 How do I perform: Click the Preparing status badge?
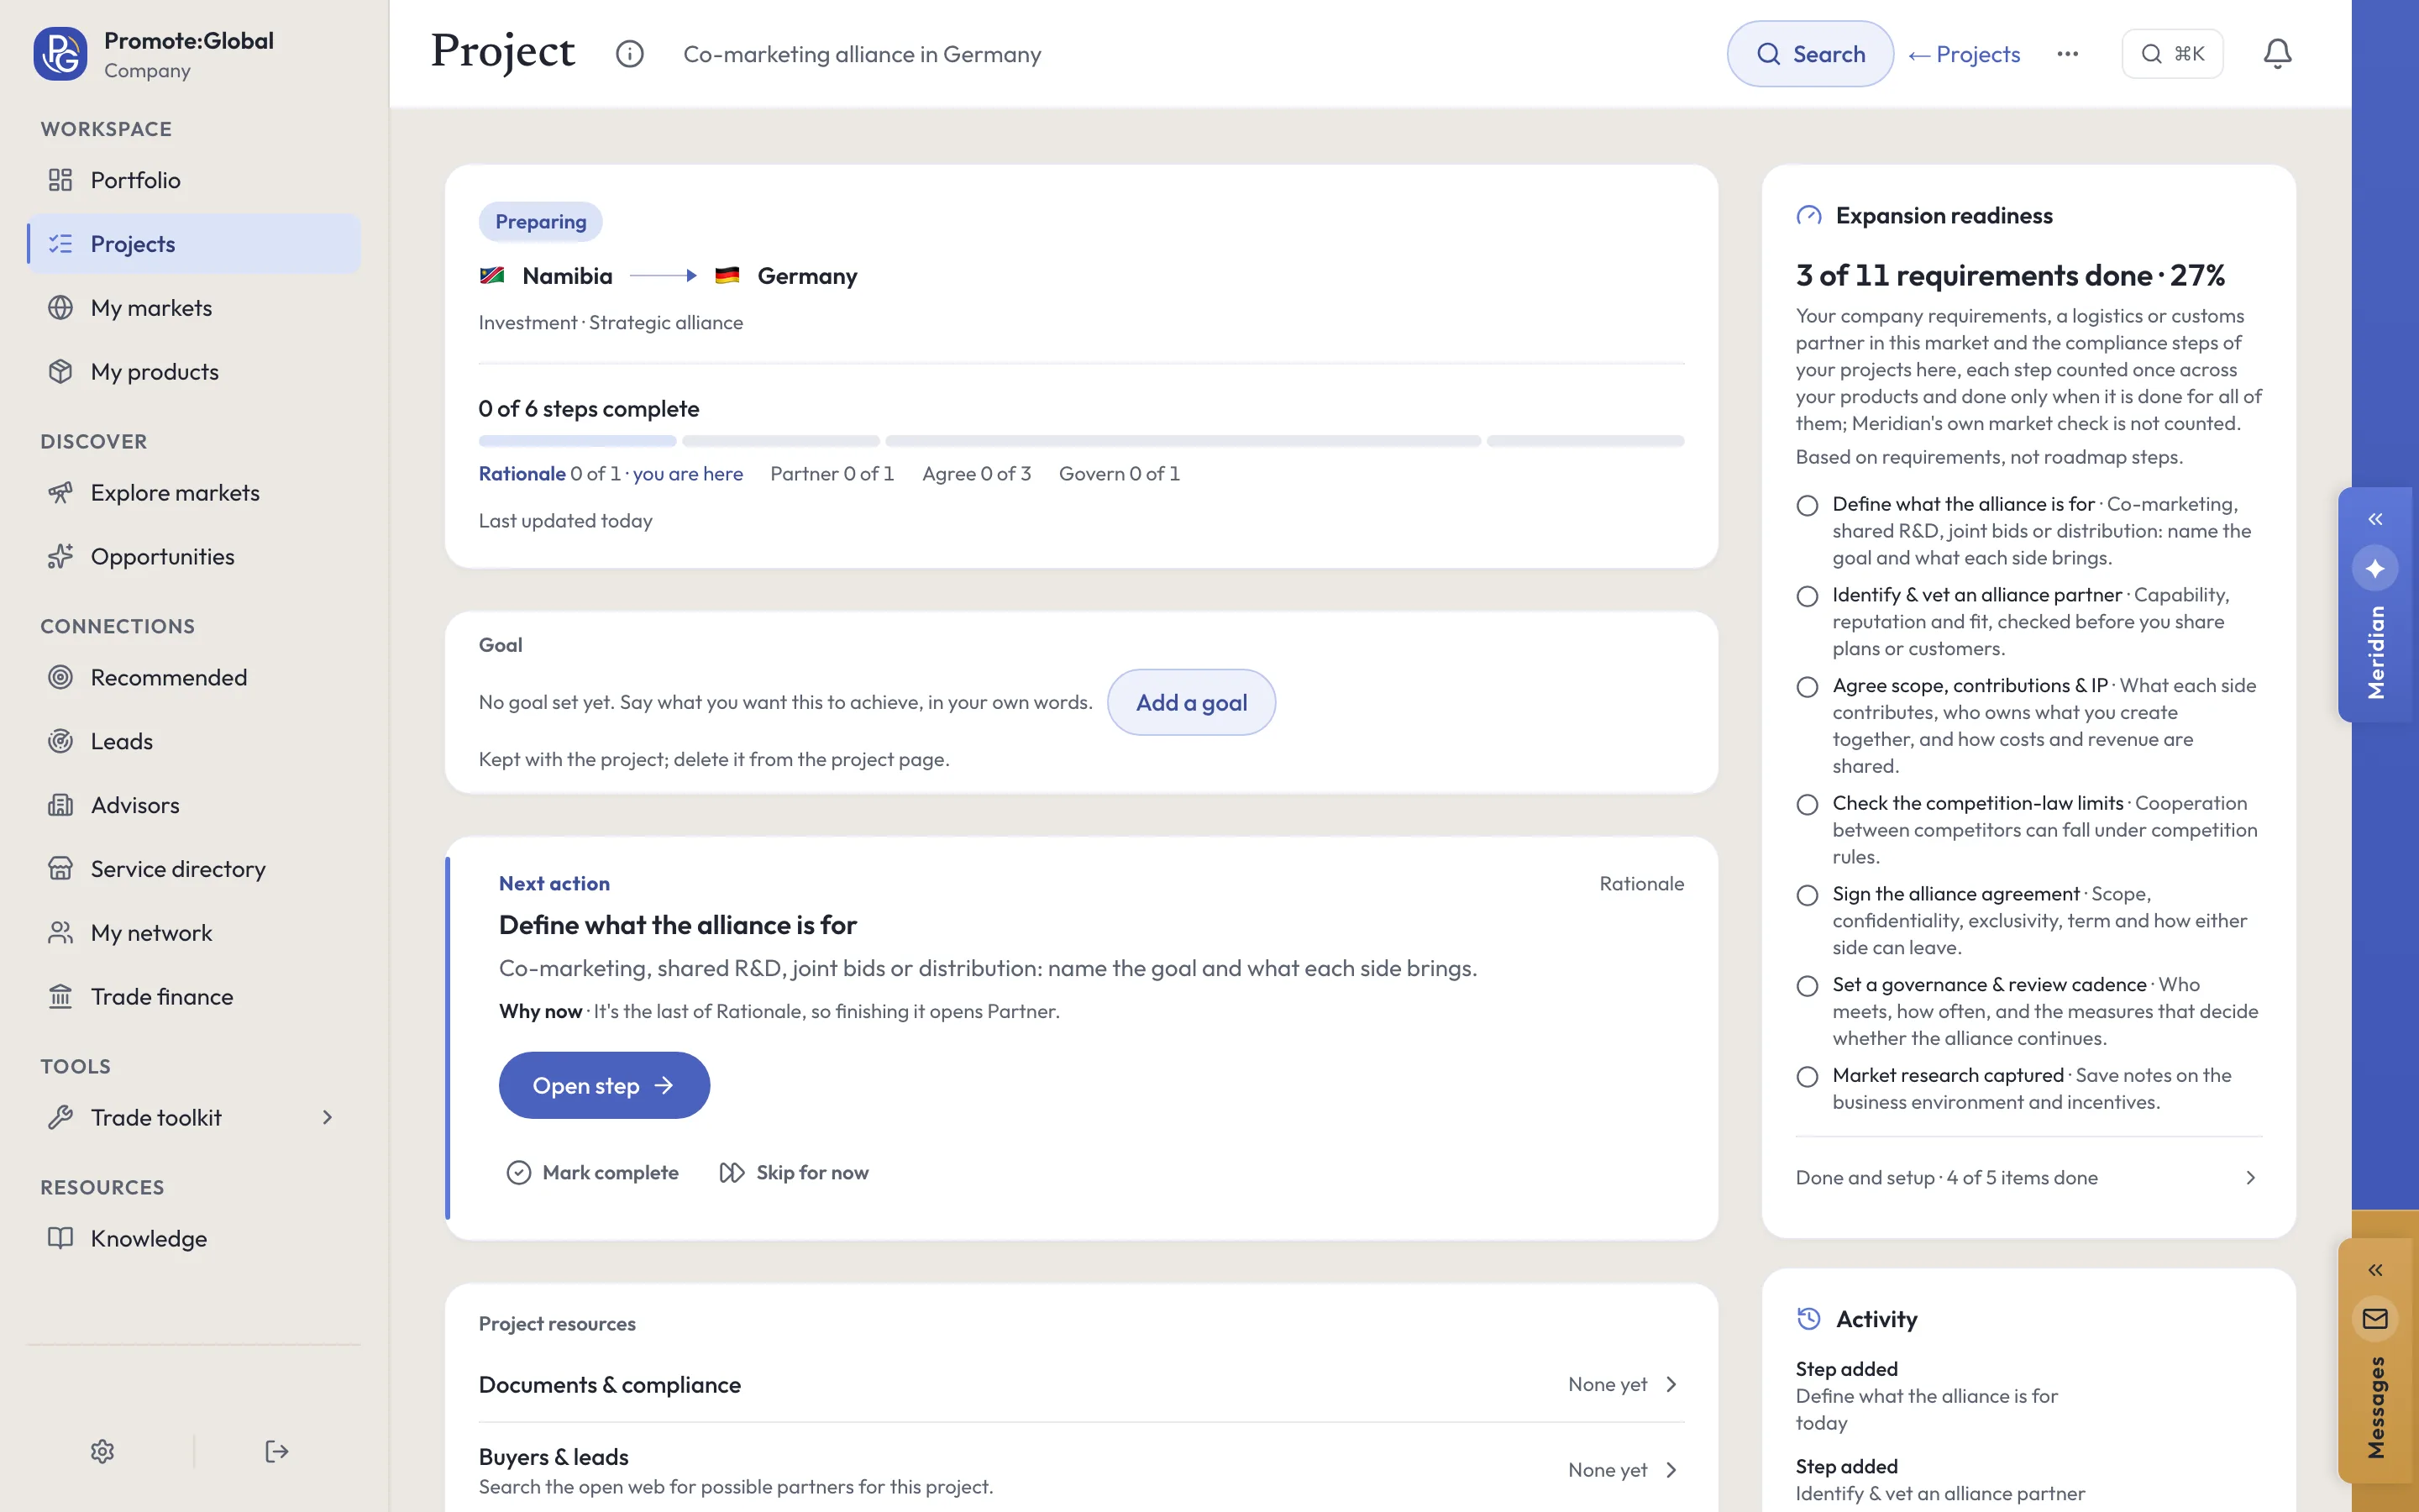pyautogui.click(x=540, y=222)
